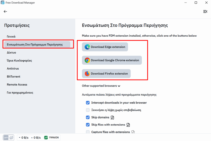Close the Free Download Manager window
Screen dimensions: 211x141
(206, 3)
